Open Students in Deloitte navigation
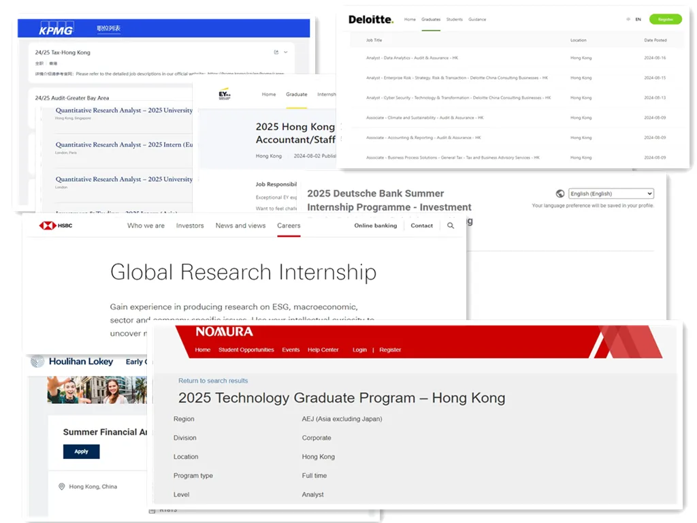 click(x=454, y=20)
